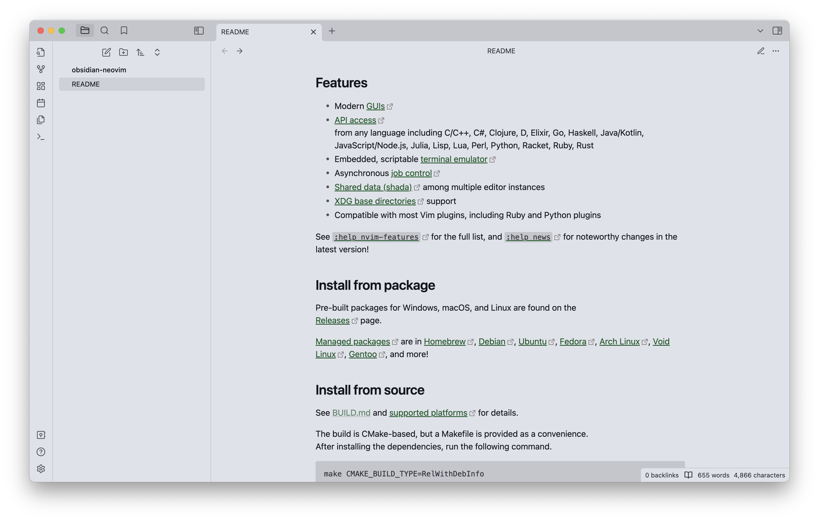Create new note icon in file explorer
The image size is (819, 521).
click(x=106, y=52)
